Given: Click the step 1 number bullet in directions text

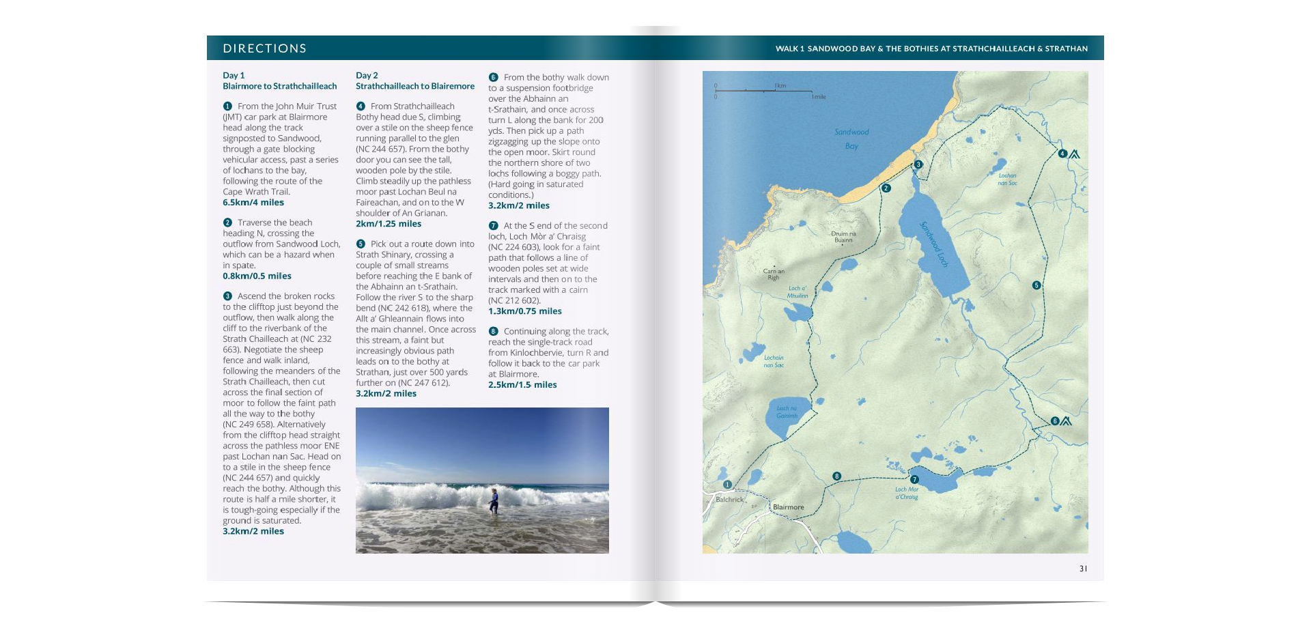Looking at the screenshot, I should pos(227,106).
